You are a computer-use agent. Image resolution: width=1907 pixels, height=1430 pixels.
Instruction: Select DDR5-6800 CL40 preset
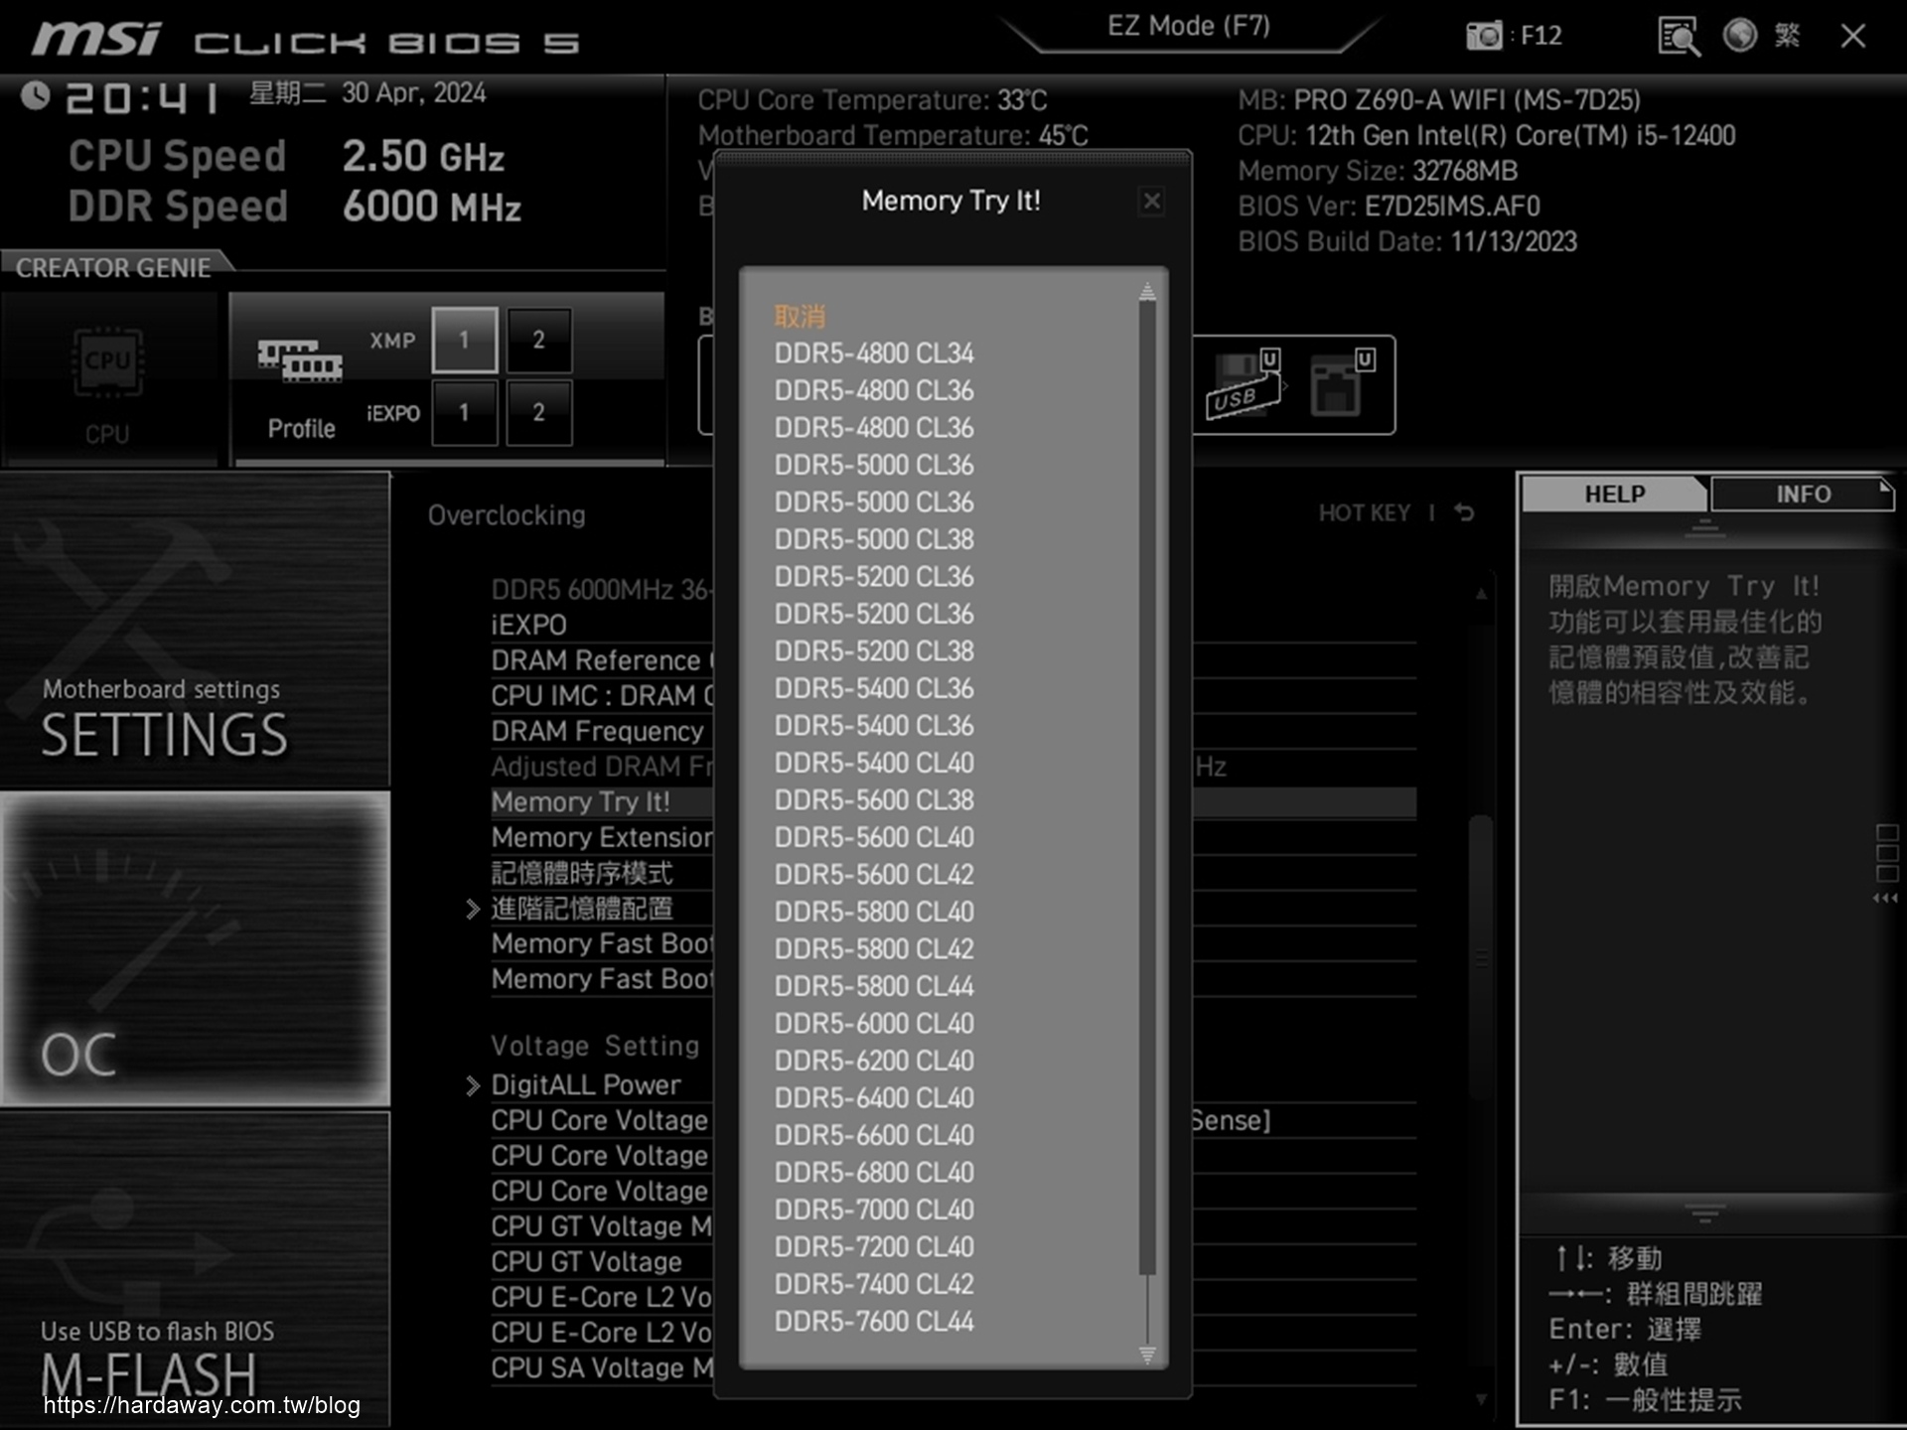tap(874, 1173)
